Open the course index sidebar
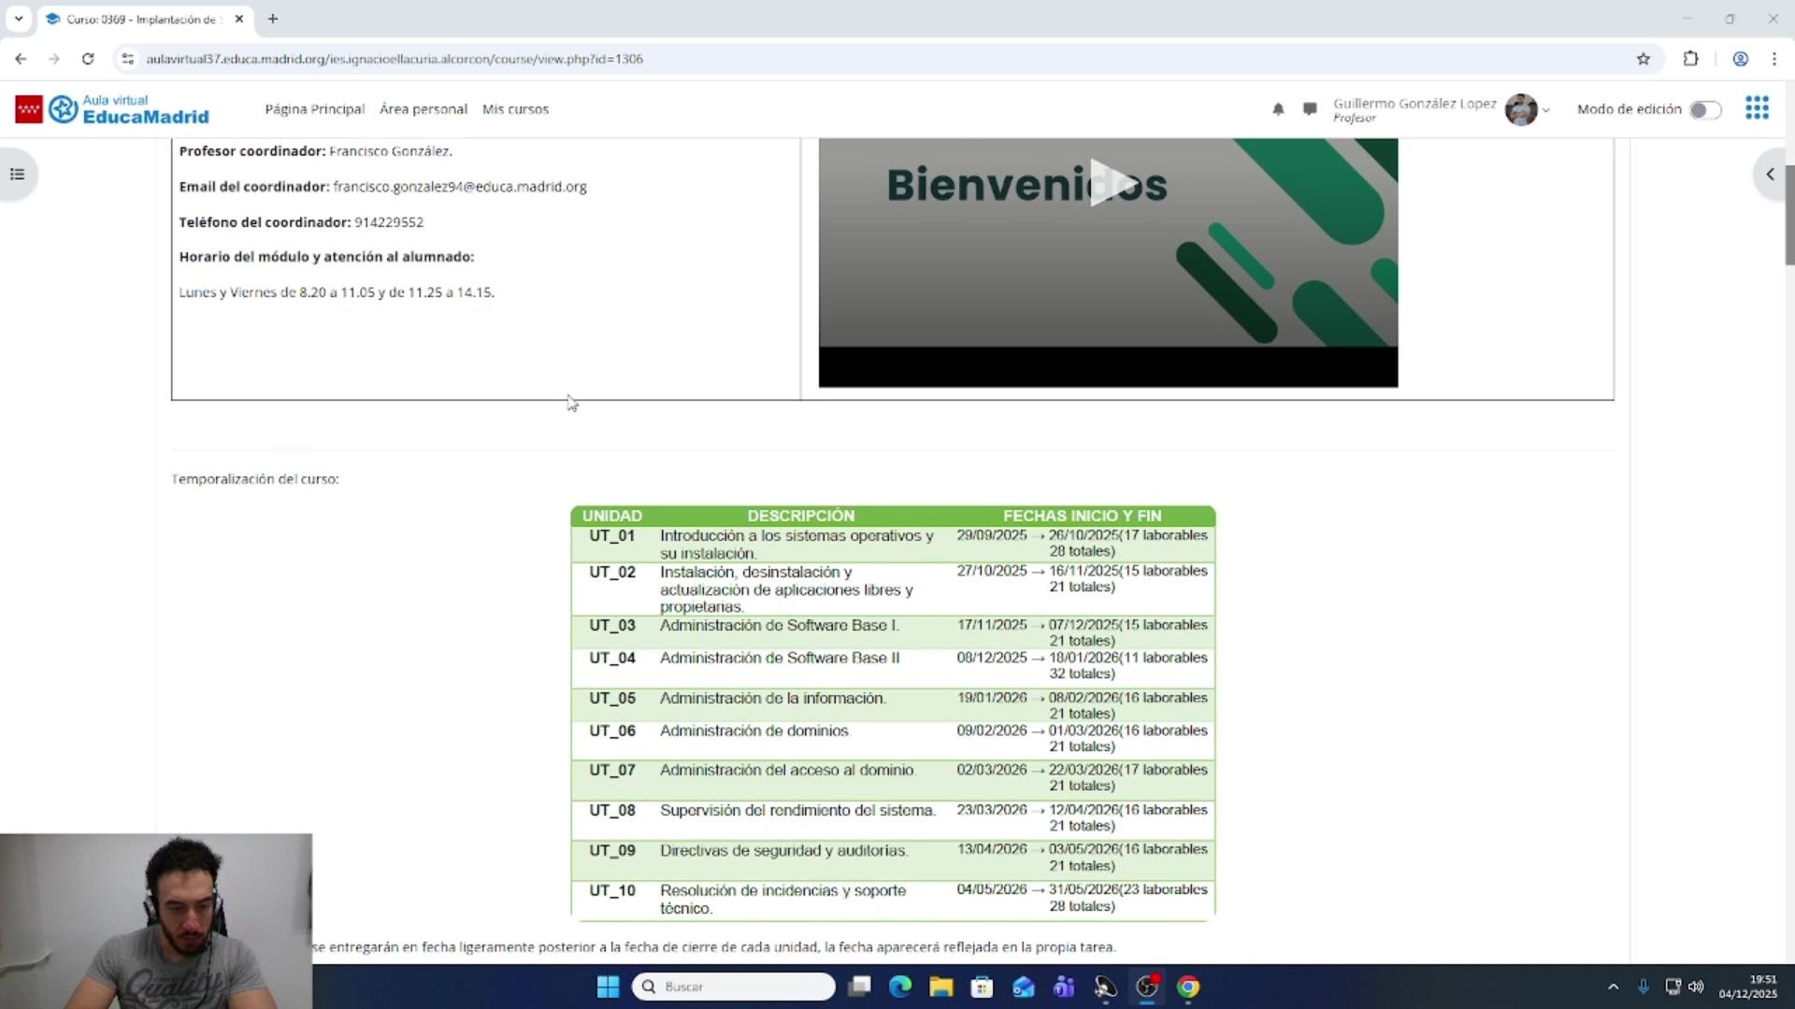The width and height of the screenshot is (1795, 1009). click(x=17, y=174)
